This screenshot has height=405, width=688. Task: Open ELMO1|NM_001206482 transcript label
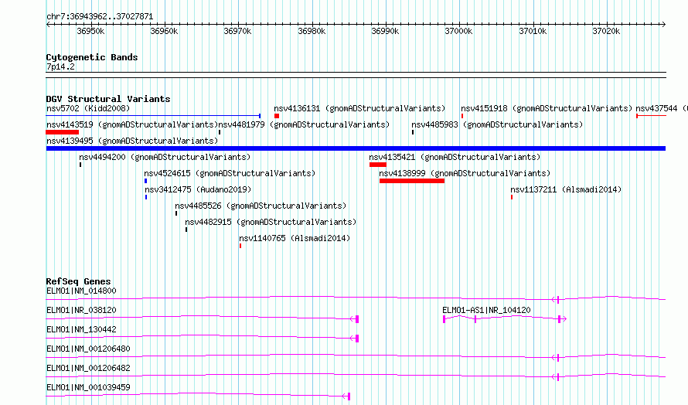point(88,368)
